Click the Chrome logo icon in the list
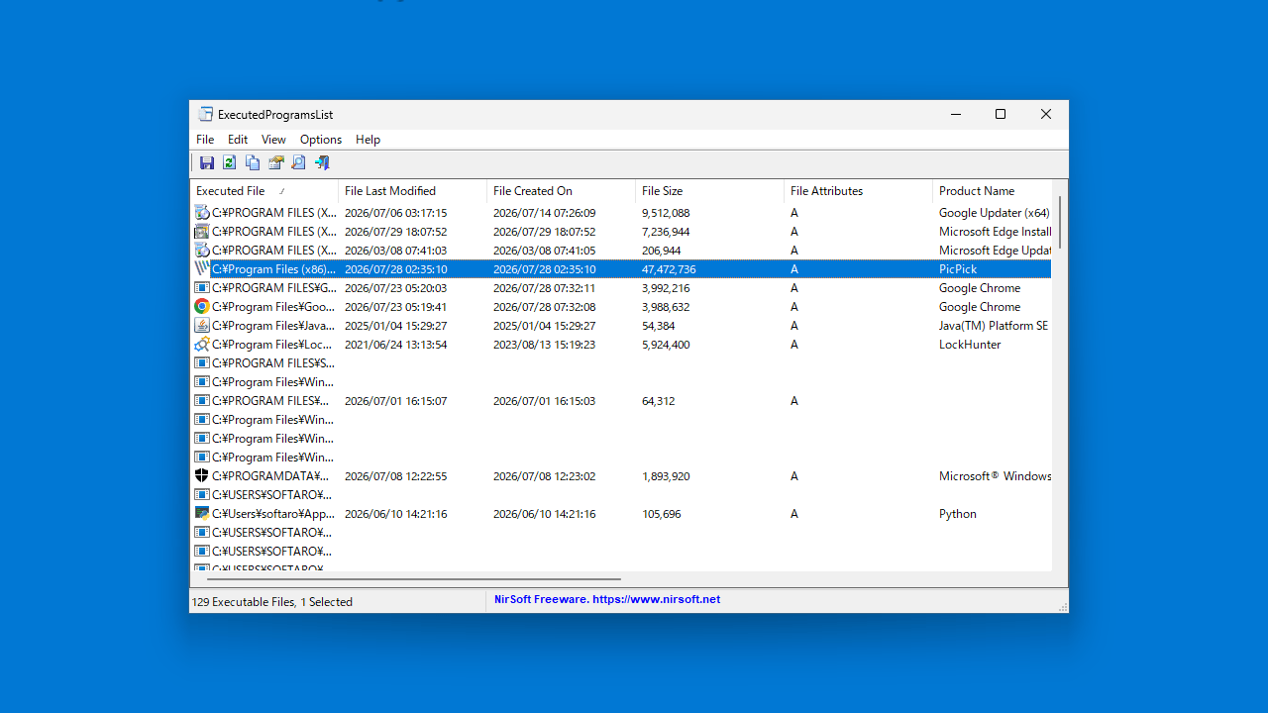Viewport: 1268px width, 713px height. 202,307
